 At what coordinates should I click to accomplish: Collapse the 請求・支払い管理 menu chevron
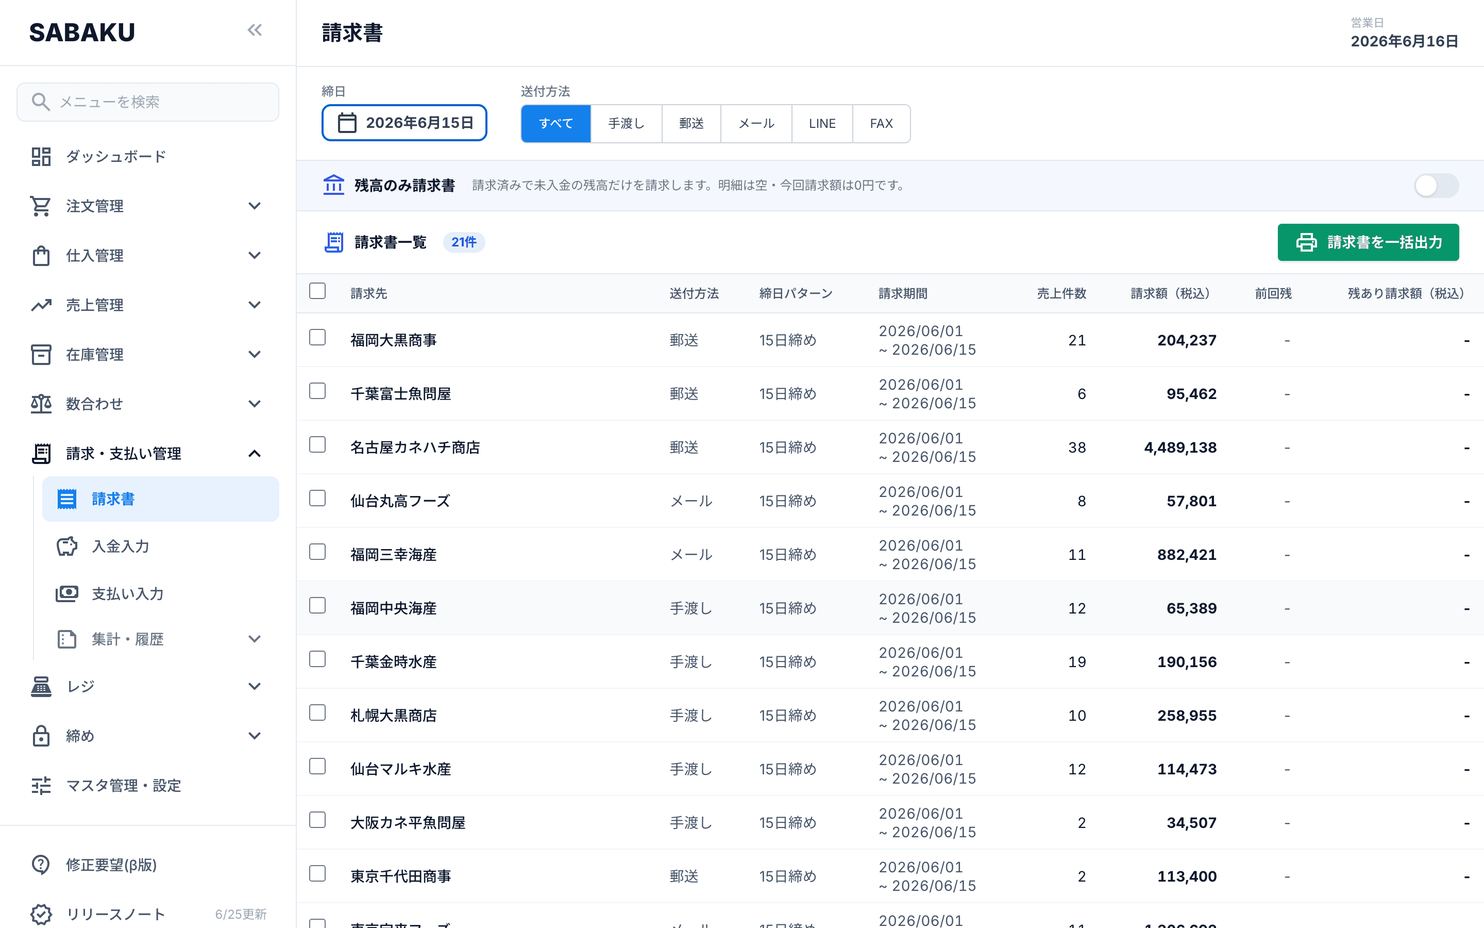click(255, 454)
